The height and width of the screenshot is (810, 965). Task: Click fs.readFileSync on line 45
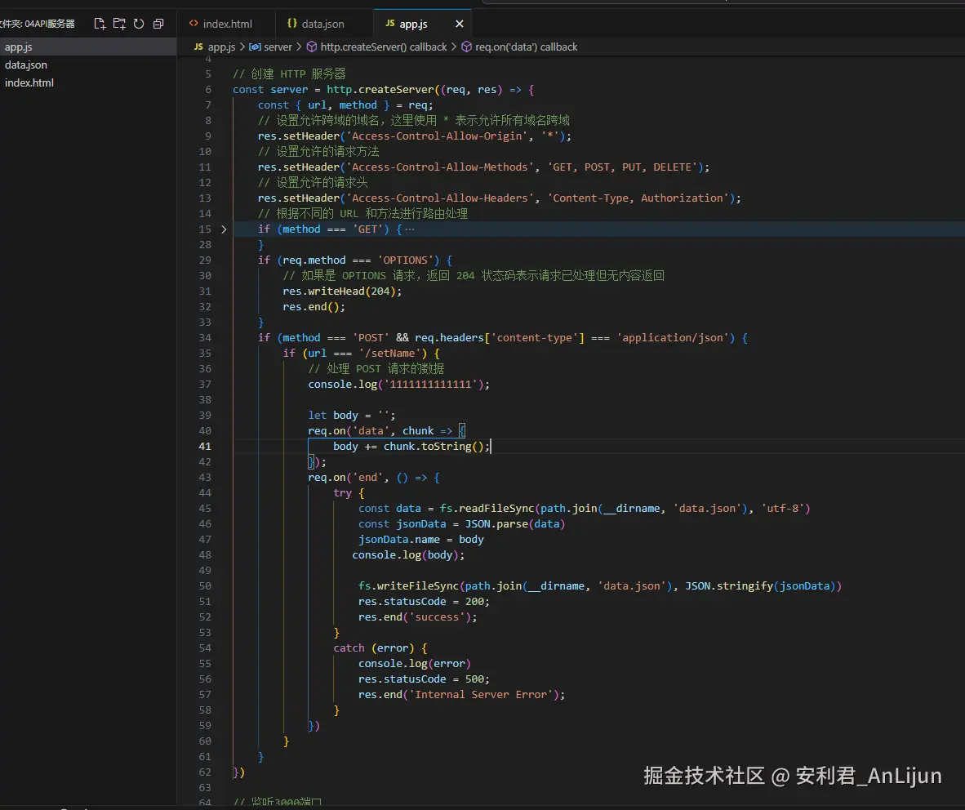487,509
